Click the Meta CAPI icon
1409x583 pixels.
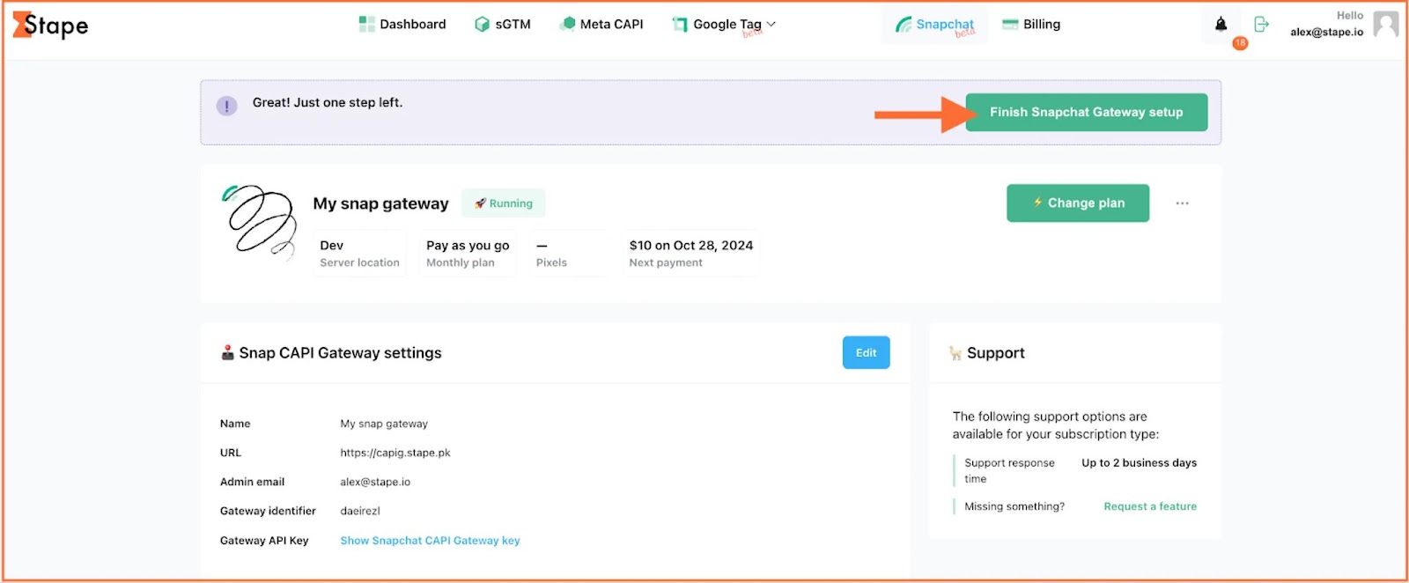568,24
